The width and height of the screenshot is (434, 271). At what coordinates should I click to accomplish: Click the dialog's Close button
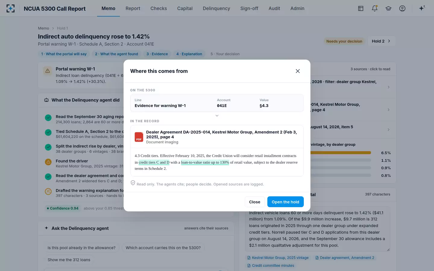click(255, 202)
